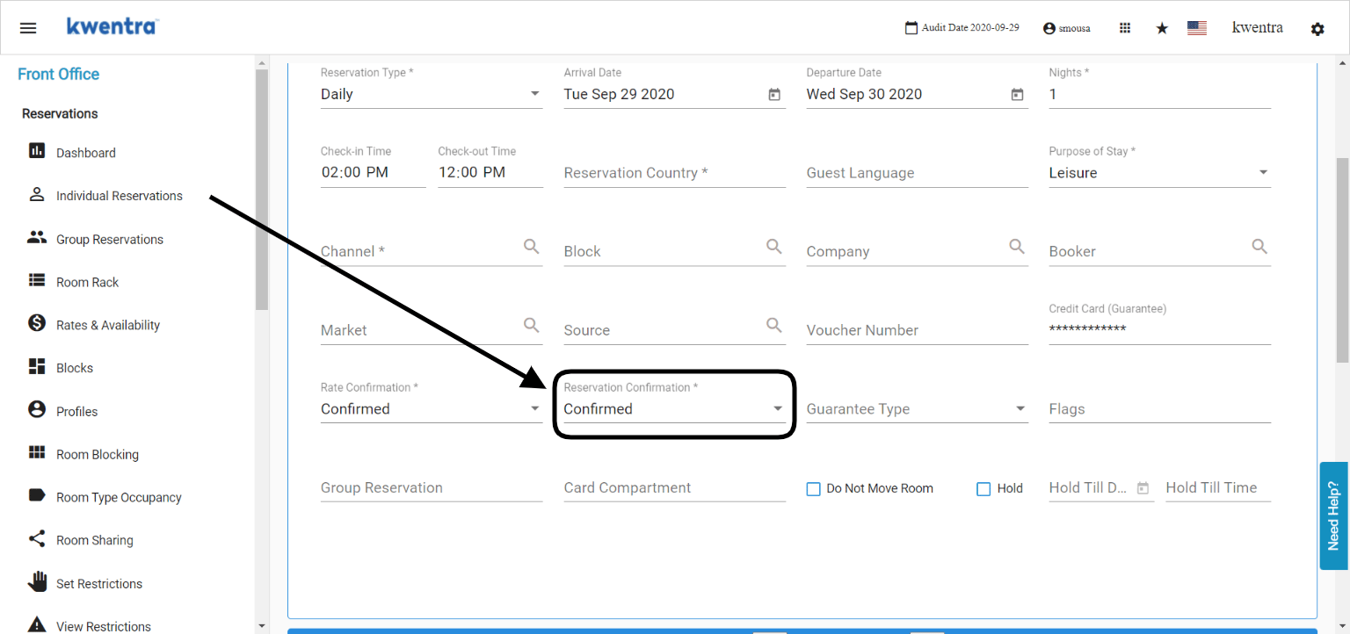This screenshot has width=1350, height=634.
Task: Open the Blocks sidebar item
Action: click(x=75, y=368)
